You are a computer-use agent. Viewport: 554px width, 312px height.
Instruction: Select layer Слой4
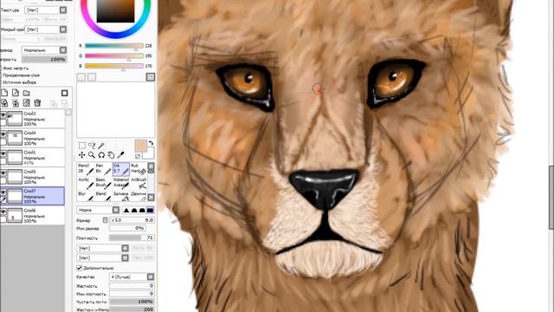[x=33, y=139]
